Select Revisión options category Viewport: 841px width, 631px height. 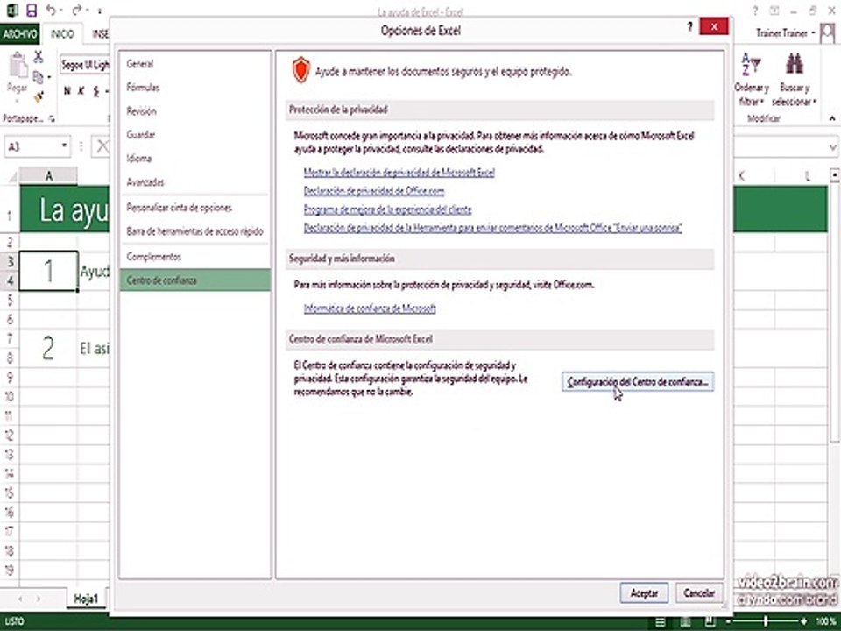[194, 111]
